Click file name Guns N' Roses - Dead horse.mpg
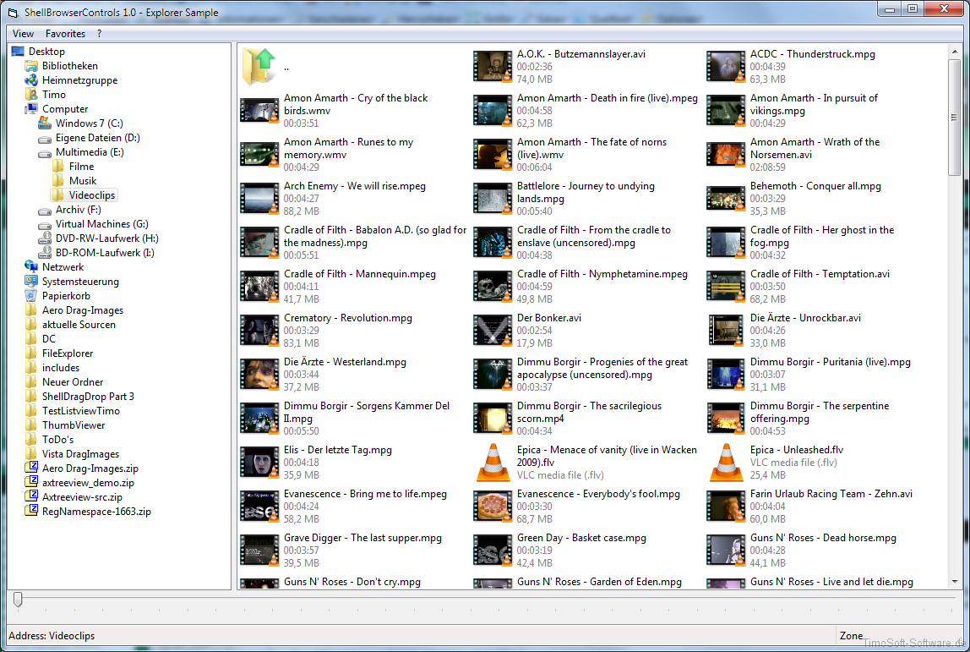The image size is (970, 652). click(823, 538)
